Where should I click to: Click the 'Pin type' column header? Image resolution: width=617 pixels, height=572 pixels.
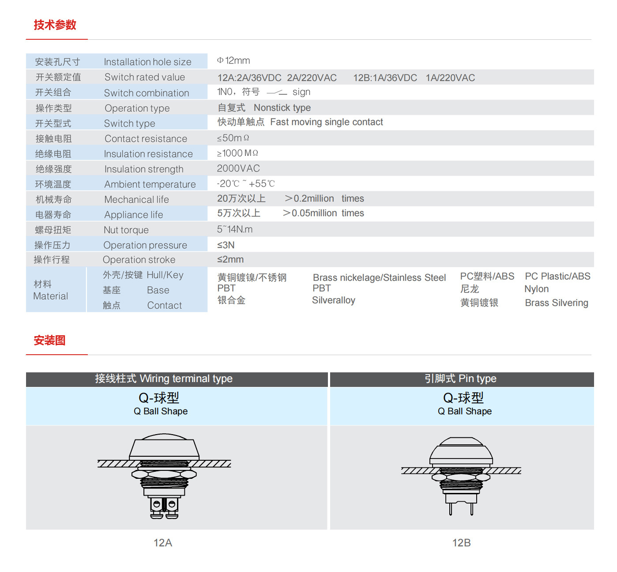tap(462, 379)
